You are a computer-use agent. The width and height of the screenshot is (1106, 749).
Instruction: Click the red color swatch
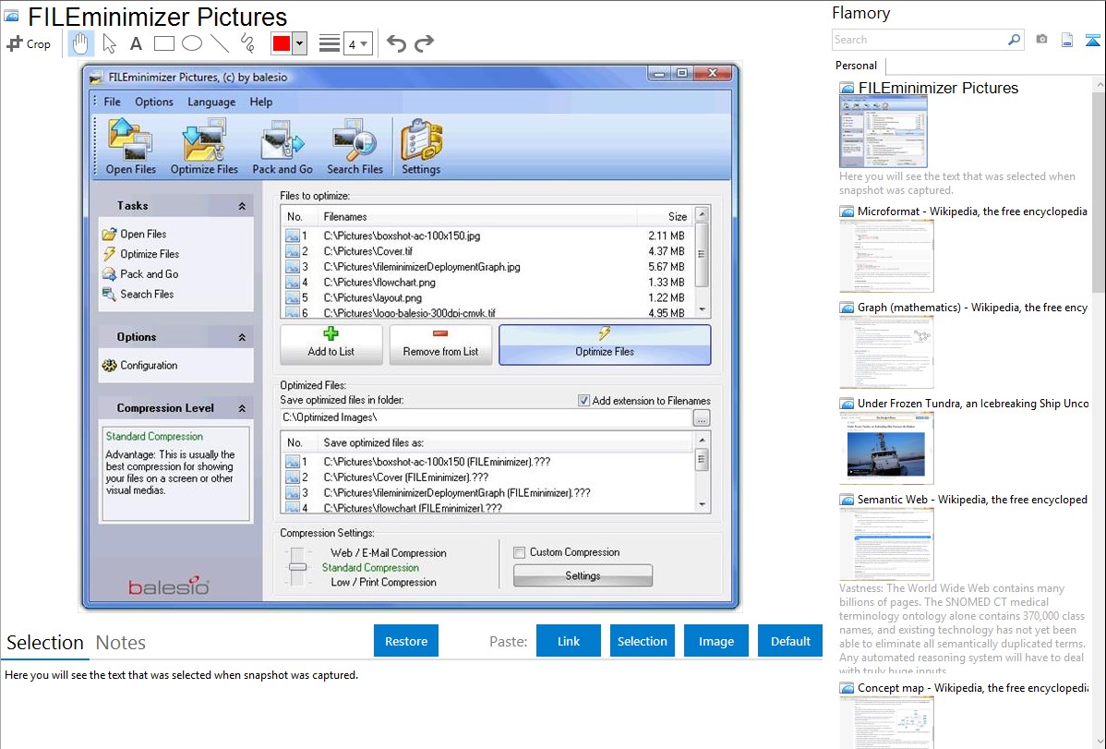pyautogui.click(x=282, y=43)
